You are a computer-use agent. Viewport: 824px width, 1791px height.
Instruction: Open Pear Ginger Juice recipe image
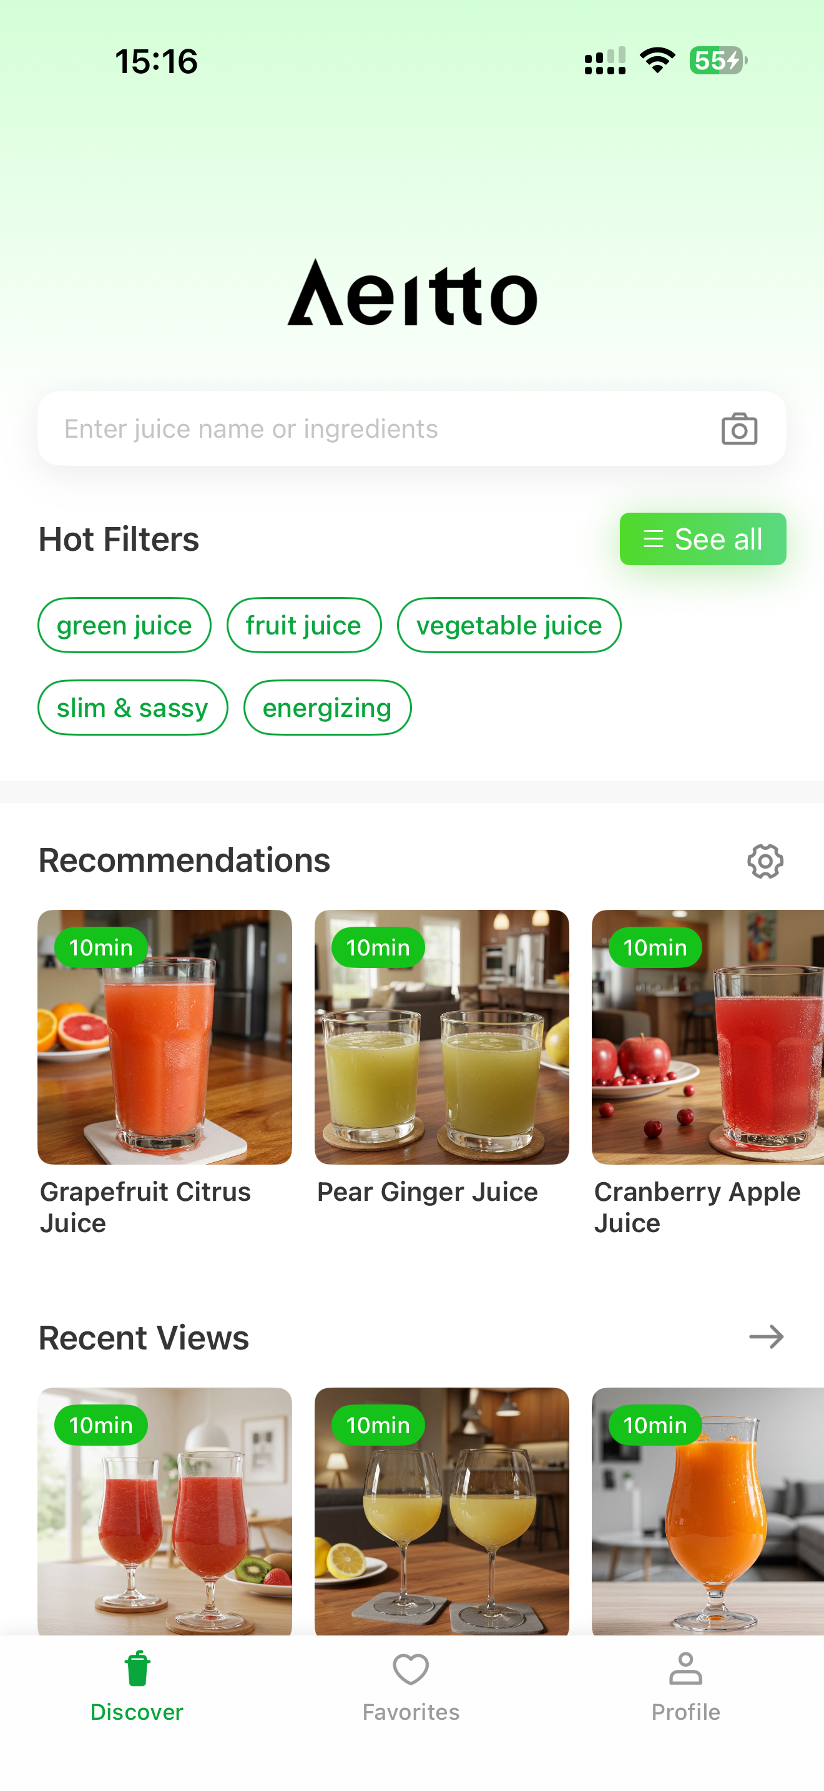[442, 1037]
